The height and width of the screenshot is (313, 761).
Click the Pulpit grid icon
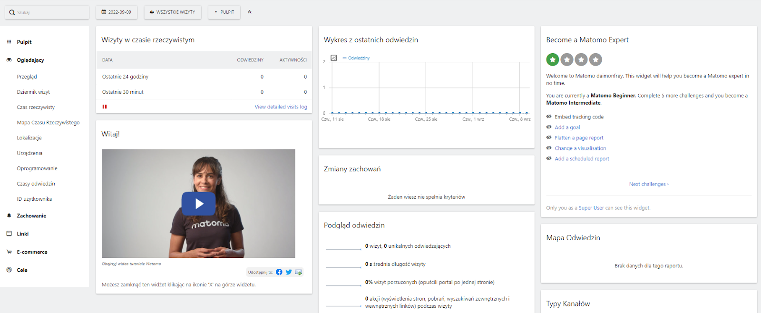pyautogui.click(x=9, y=42)
